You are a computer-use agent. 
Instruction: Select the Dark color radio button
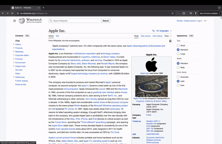click(x=178, y=85)
